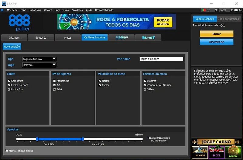
Task: Click the Rodar Agora banner button
Action: (163, 22)
